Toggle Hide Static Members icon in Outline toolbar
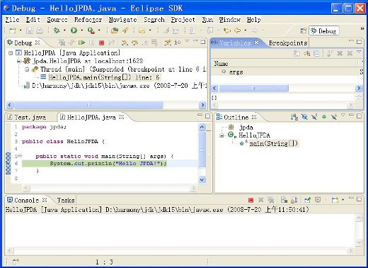368x268 pixels. point(314,117)
